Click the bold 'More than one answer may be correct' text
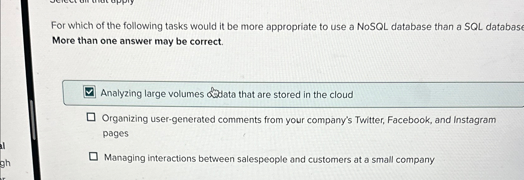This screenshot has width=524, height=180. (137, 41)
